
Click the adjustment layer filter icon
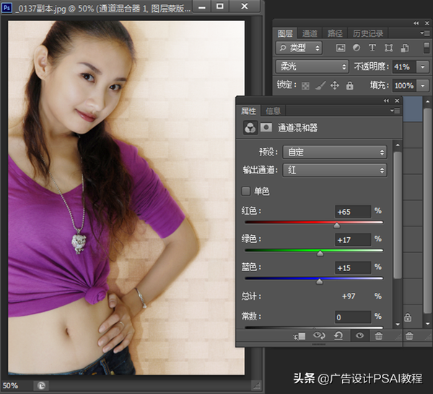click(x=357, y=48)
